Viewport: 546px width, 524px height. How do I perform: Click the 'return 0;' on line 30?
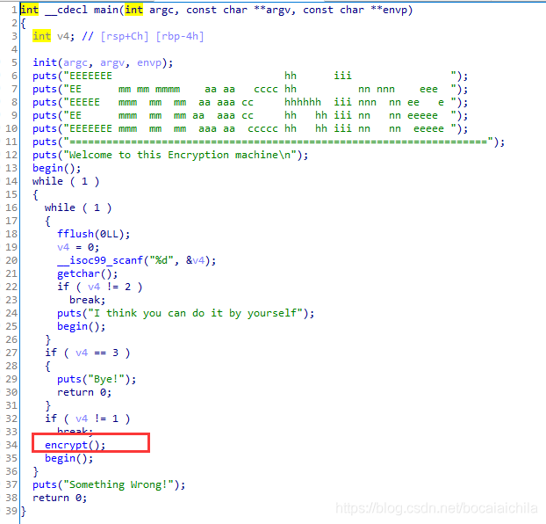(x=84, y=392)
